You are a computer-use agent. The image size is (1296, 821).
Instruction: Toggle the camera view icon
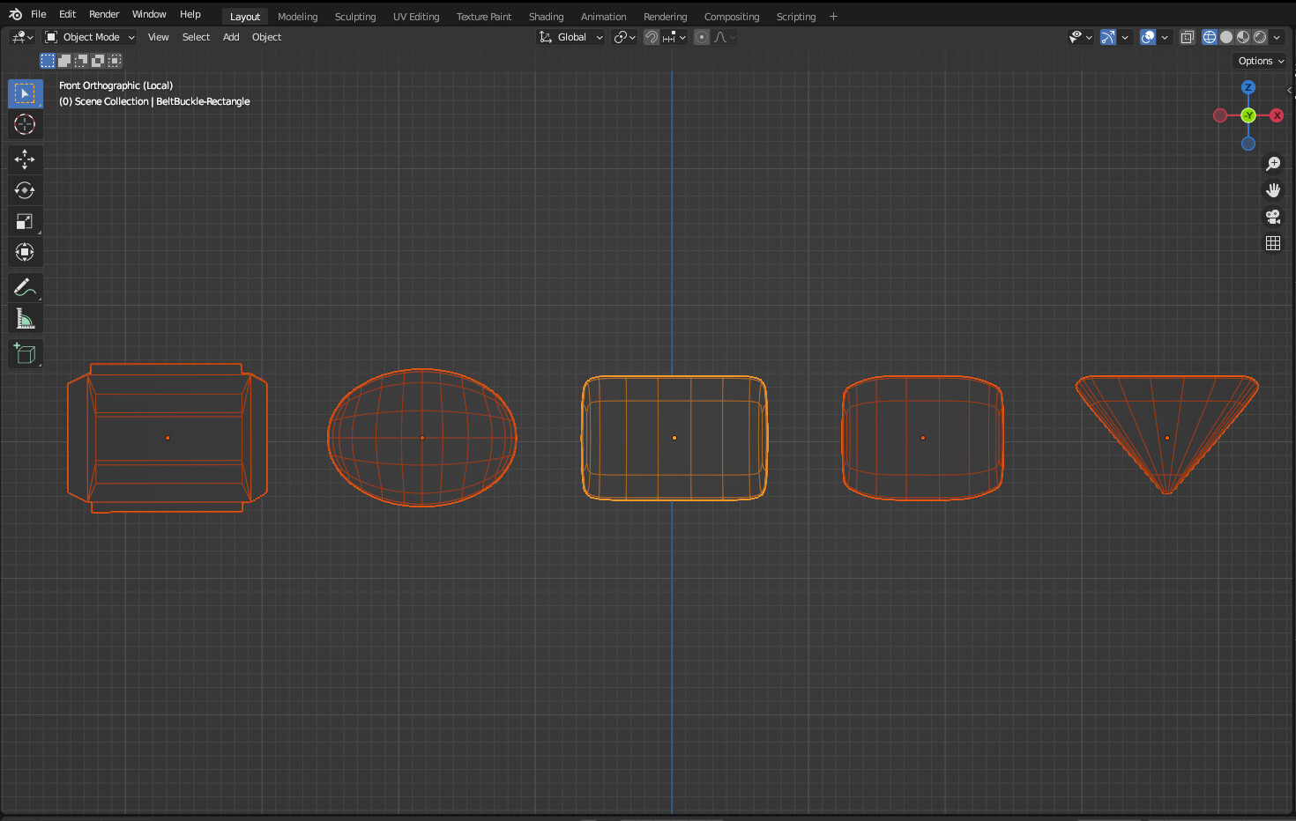point(1273,217)
